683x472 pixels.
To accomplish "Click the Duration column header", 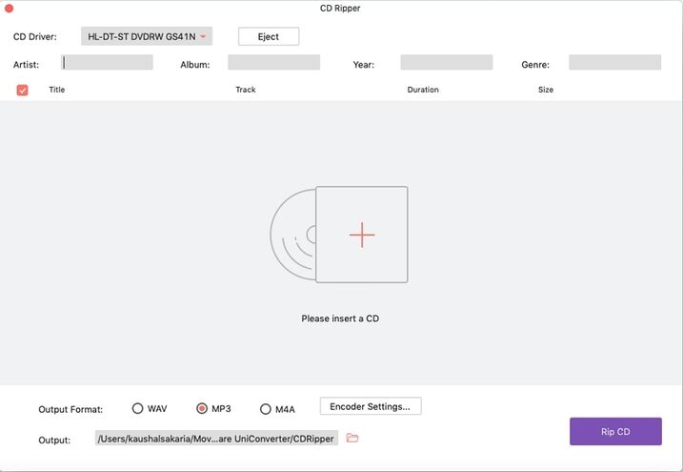I will [x=423, y=90].
